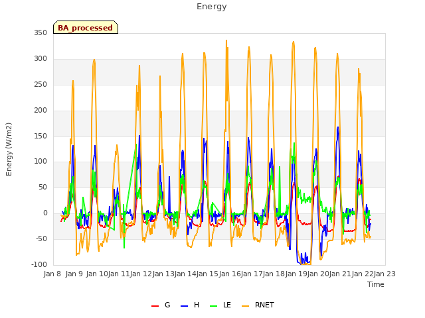The image size is (425, 318).
Task: Click the Jan 23 x-axis date label
Action: coord(384,274)
